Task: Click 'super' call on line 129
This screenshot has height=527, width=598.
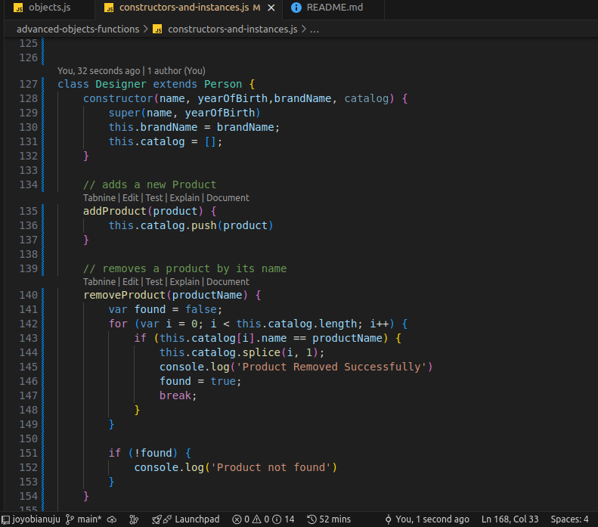Action: [x=124, y=113]
